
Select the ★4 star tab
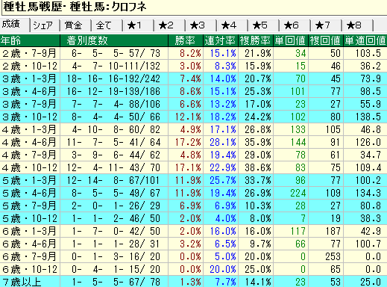pyautogui.click(x=233, y=25)
